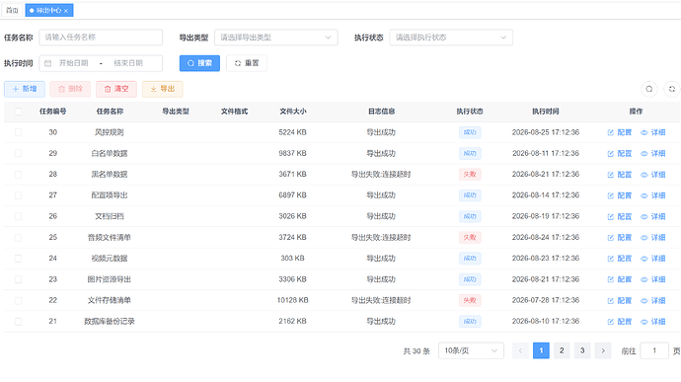681x382 pixels.
Task: Check the checkbox for task 28
Action: pos(18,175)
